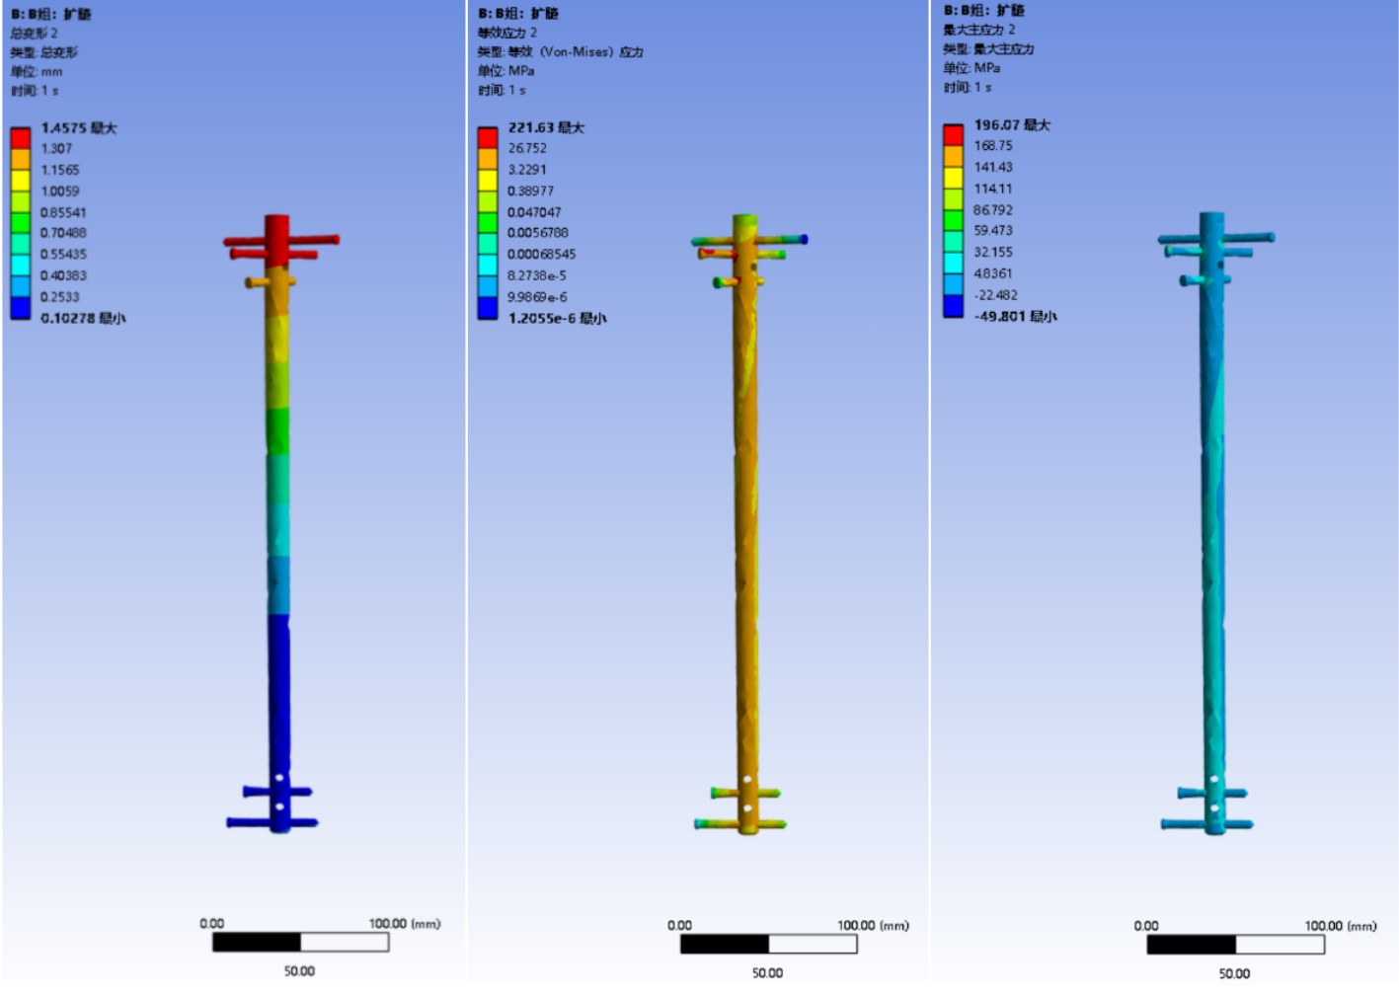Select the 等效应力 2 result title
The height and width of the screenshot is (998, 1399).
click(x=507, y=33)
